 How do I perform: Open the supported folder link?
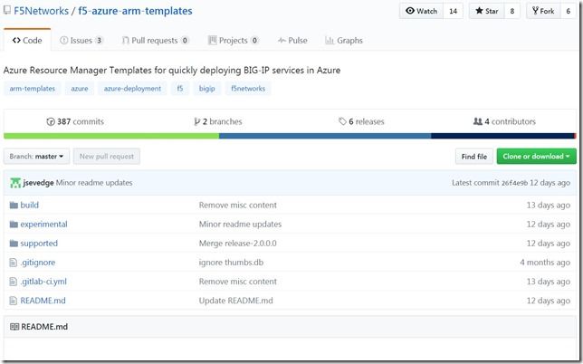(x=39, y=244)
